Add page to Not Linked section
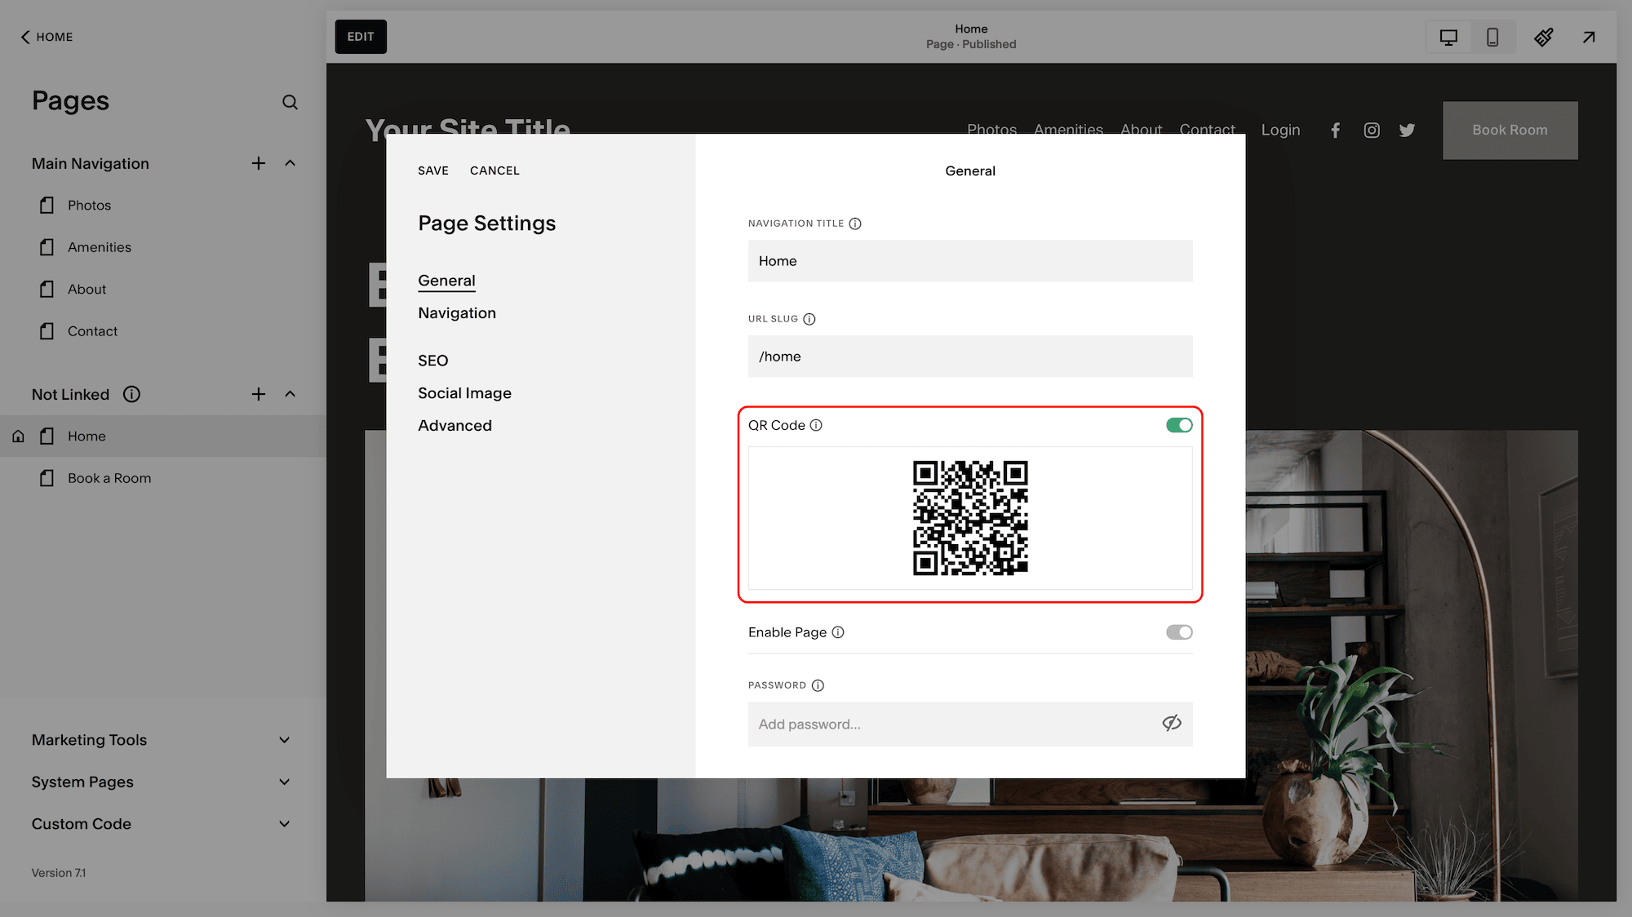The image size is (1632, 917). [259, 394]
